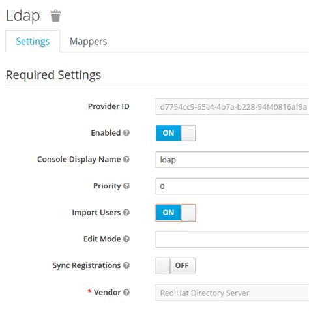Show help tooltip for Priority
The width and height of the screenshot is (309, 311).
click(x=126, y=186)
